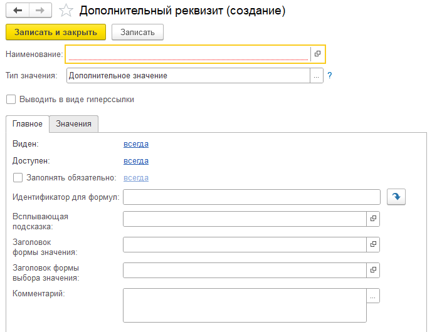432x332 pixels.
Task: Open the Наименование multilingual editor icon
Action: pos(317,54)
